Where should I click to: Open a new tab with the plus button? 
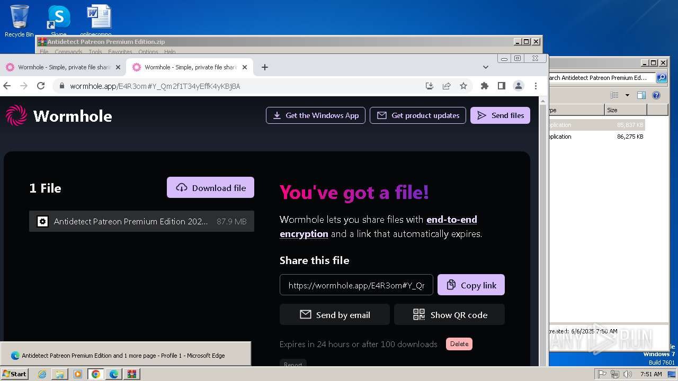coord(265,67)
